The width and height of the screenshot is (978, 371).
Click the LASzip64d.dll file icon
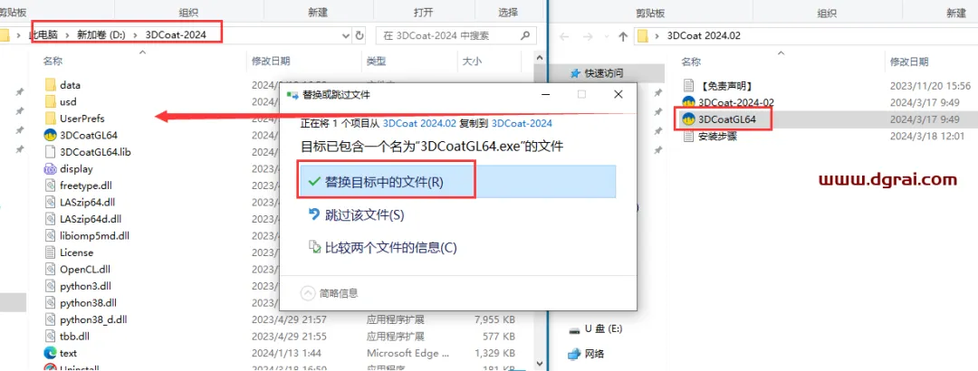[51, 219]
